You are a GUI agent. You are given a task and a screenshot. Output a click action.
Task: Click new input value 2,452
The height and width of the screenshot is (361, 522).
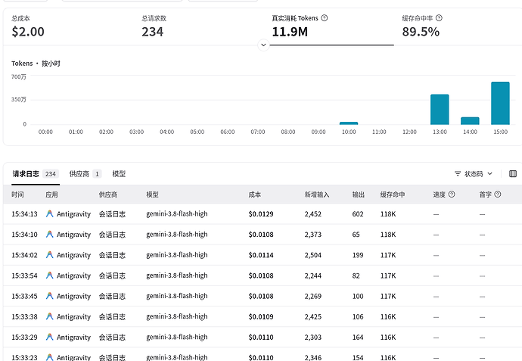(x=312, y=214)
